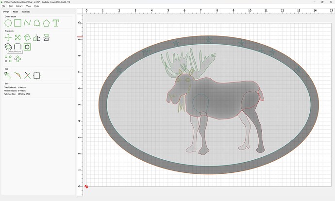Open the Resize/scale transform tool
Viewport: 335px width, 201px height.
(18, 37)
